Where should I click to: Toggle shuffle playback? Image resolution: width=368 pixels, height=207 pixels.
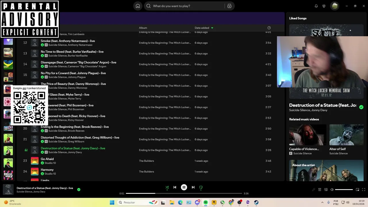click(167, 187)
